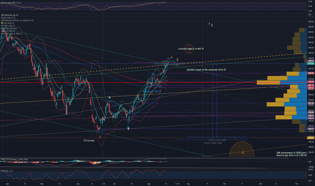Viewport: 315px width, 186px height.
Task: Click the RSI indicator legend label
Action: [x=11, y=3]
